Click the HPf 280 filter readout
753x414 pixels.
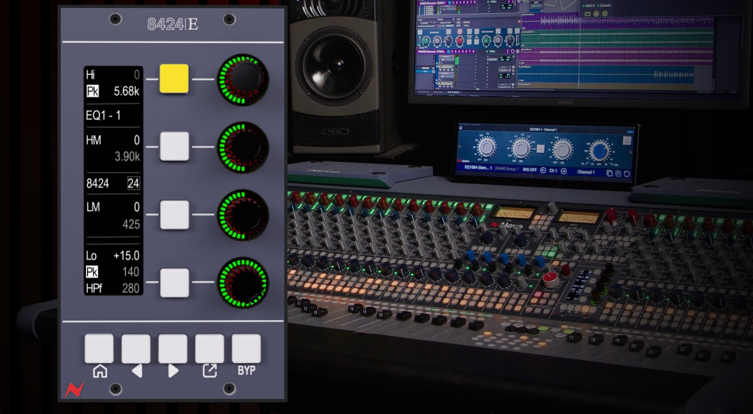tap(112, 288)
